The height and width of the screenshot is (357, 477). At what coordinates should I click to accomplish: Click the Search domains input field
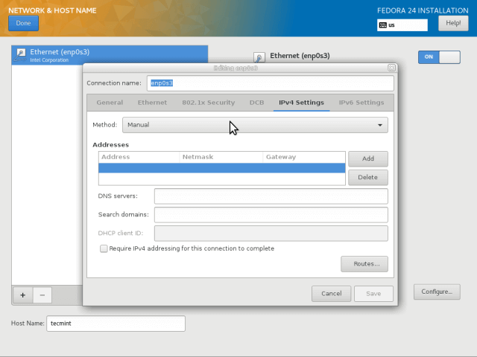pos(271,215)
